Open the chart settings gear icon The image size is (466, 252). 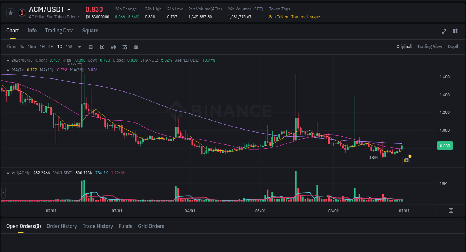click(x=136, y=47)
